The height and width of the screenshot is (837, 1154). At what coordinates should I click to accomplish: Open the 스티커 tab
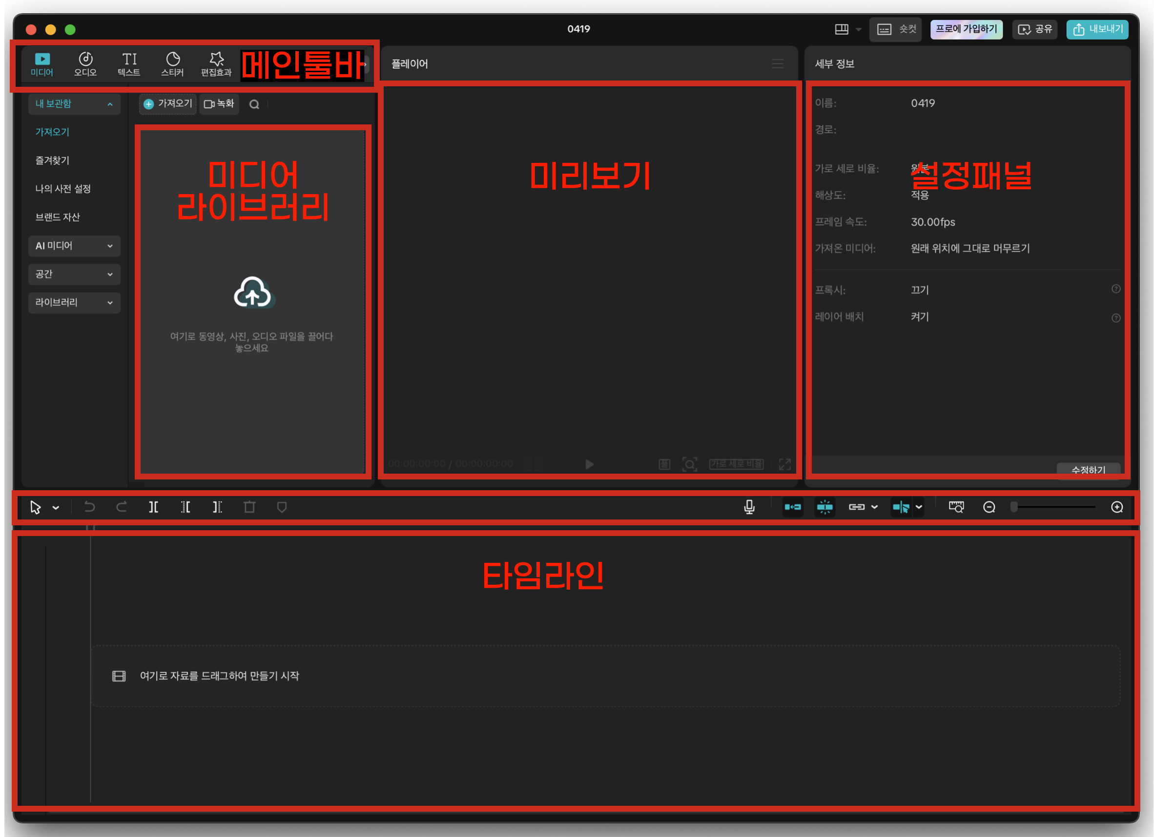click(172, 64)
